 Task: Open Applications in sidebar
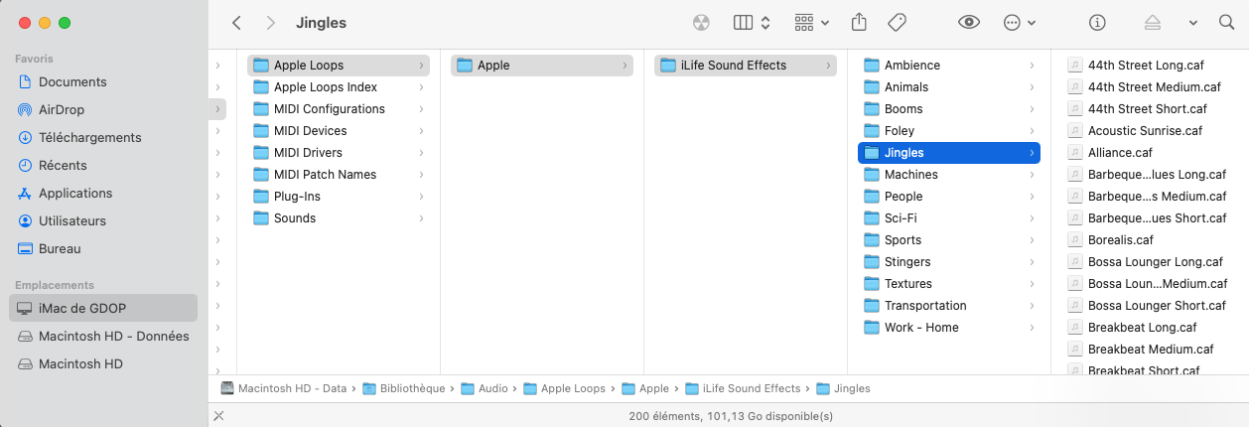[x=104, y=194]
